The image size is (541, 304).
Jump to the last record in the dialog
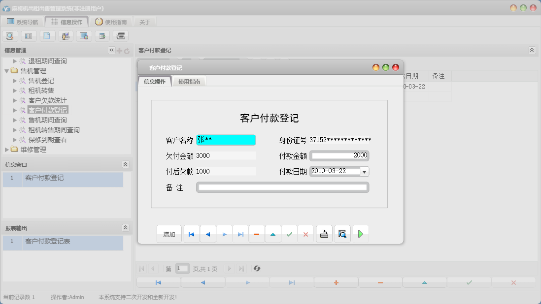point(240,234)
